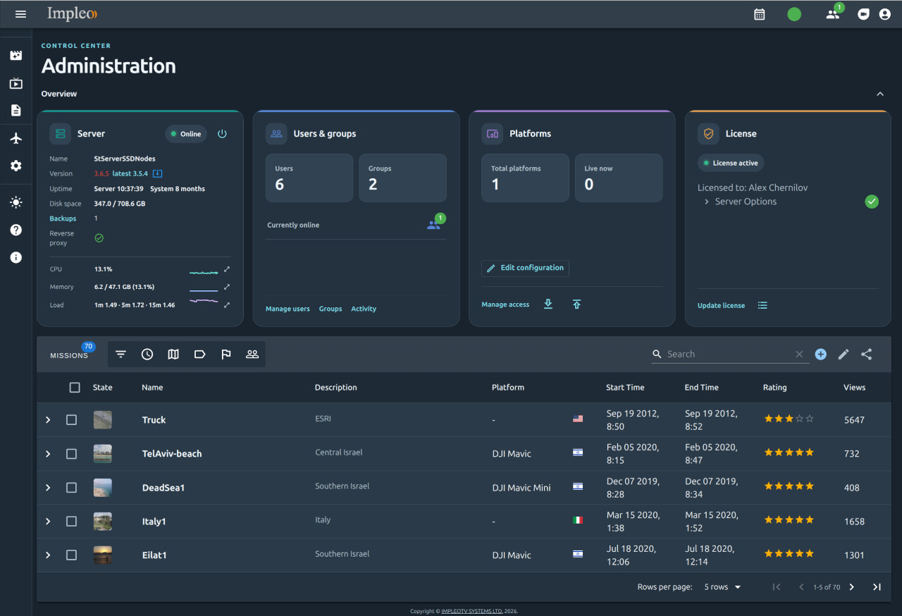Open the missions filter icon
This screenshot has height=616, width=902.
pyautogui.click(x=121, y=355)
